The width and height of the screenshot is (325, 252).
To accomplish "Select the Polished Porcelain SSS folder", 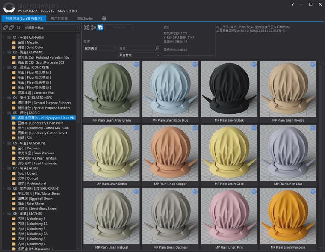I will point(43,57).
